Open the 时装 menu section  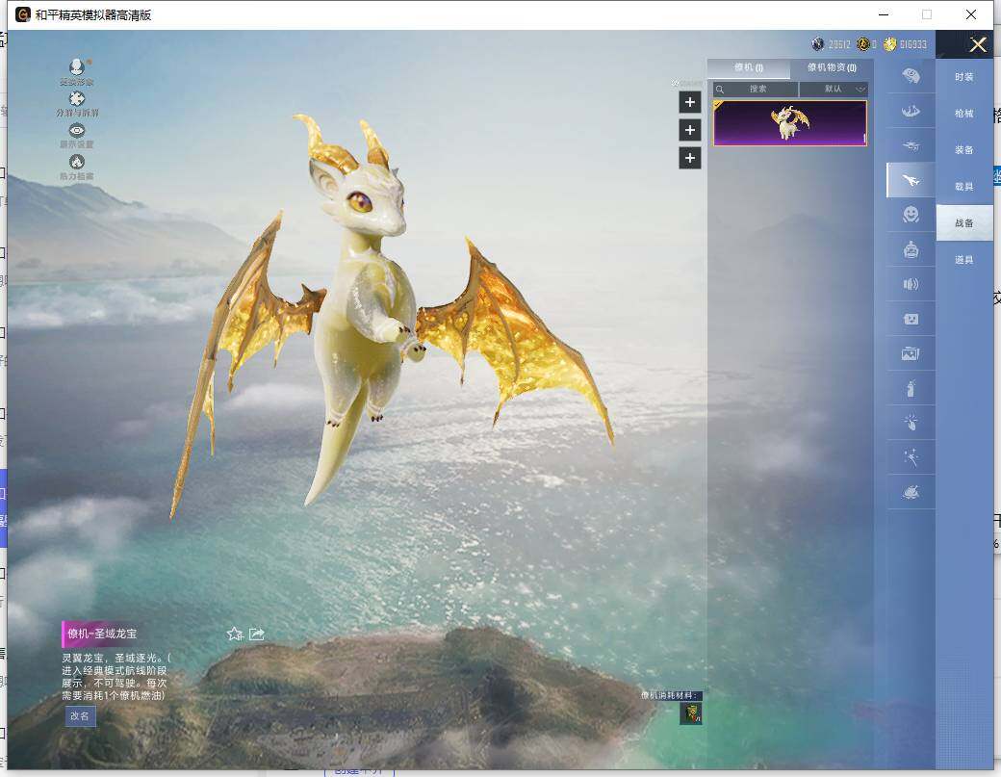[x=963, y=77]
